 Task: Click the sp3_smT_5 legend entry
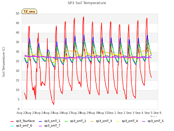[x=153, y=121]
